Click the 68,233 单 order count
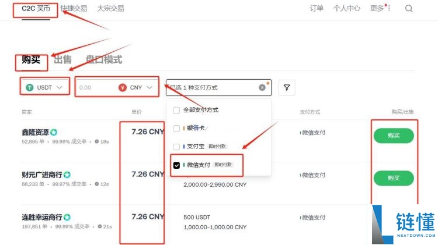Viewport: 438px width, 245px height. point(33,184)
